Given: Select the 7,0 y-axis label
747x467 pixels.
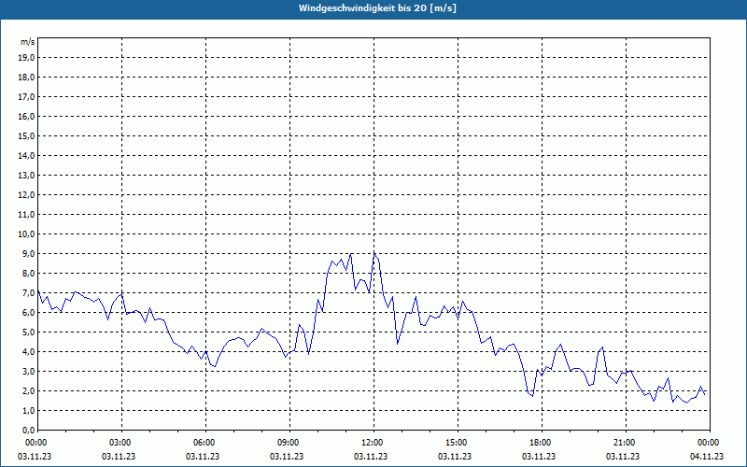Looking at the screenshot, I should point(28,292).
